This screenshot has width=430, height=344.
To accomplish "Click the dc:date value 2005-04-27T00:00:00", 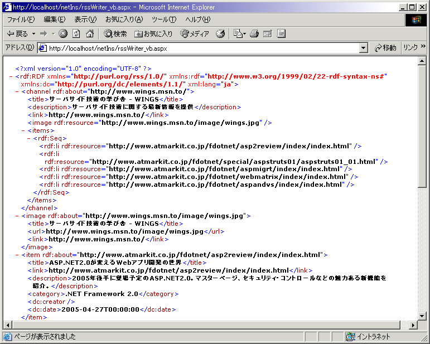I will (100, 309).
